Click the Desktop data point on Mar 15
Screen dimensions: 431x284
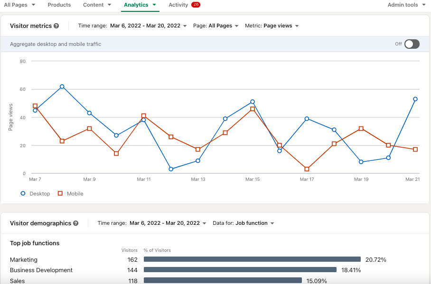tap(253, 102)
